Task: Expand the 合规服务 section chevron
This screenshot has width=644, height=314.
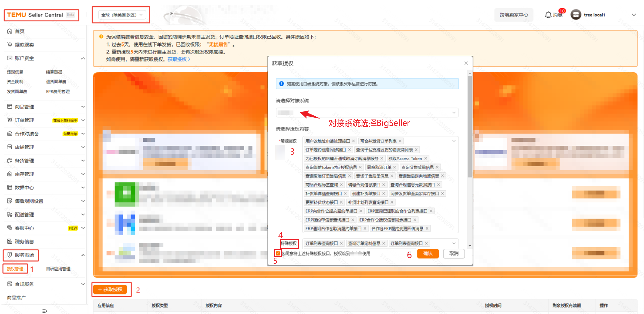Action: 83,284
